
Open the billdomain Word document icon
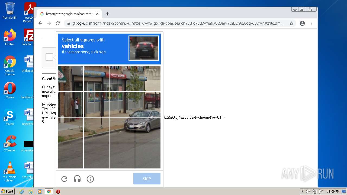28,64
